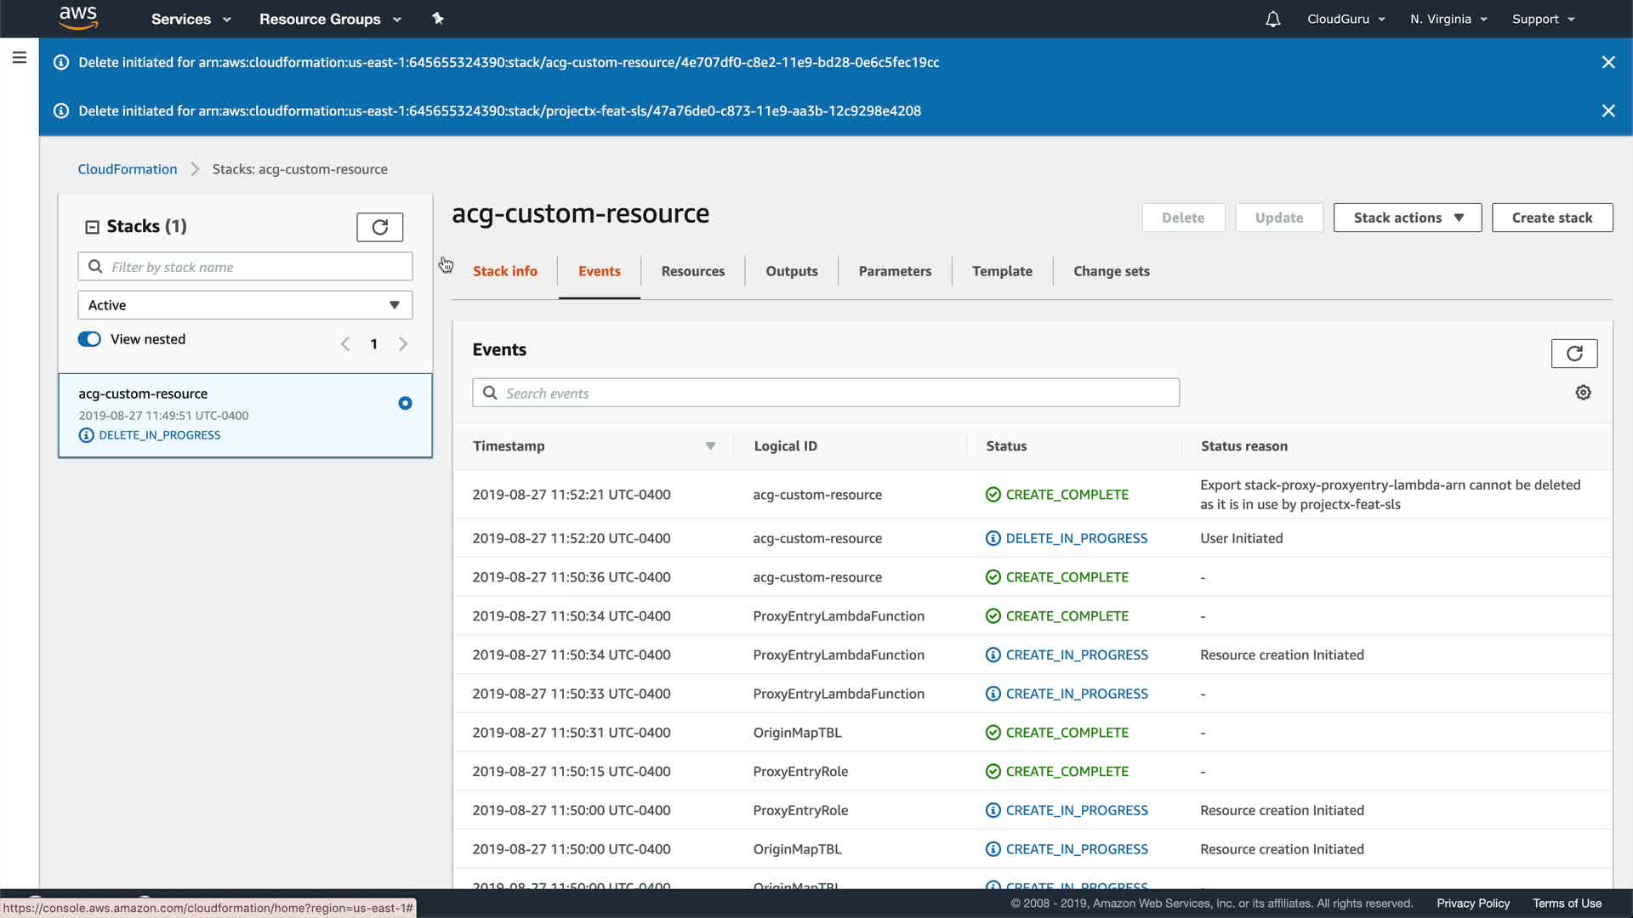Open the Active status filter dropdown
This screenshot has height=918, width=1633.
pos(245,305)
